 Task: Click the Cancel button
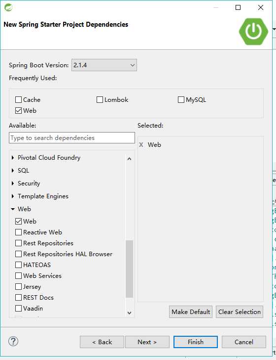244,342
